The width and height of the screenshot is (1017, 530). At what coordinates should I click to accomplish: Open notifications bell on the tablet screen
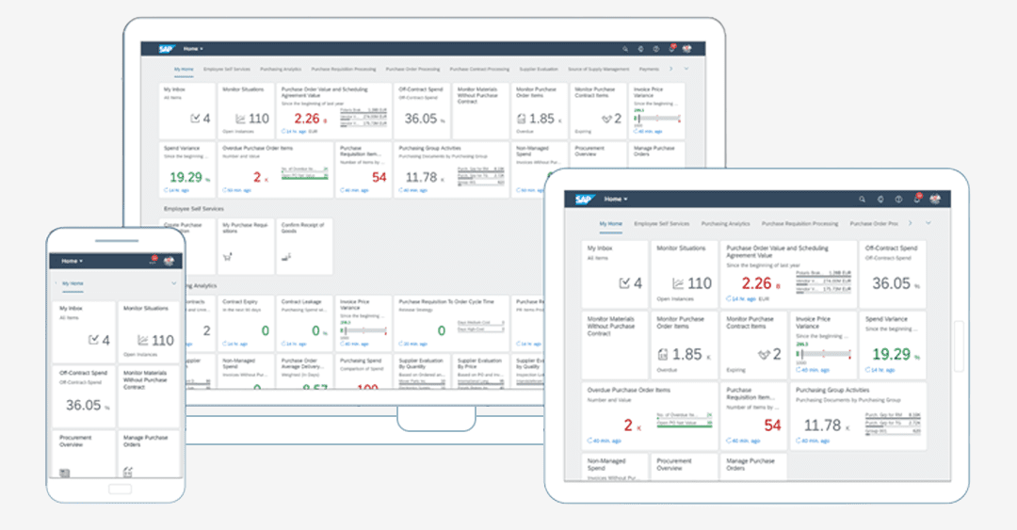point(917,199)
